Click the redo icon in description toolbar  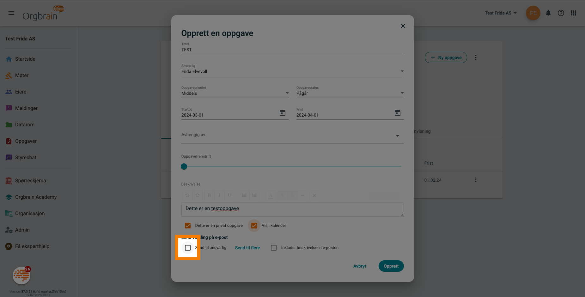point(197,195)
